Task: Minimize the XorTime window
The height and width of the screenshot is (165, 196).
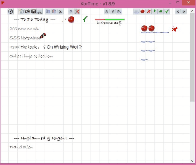Action: (x=170, y=3)
